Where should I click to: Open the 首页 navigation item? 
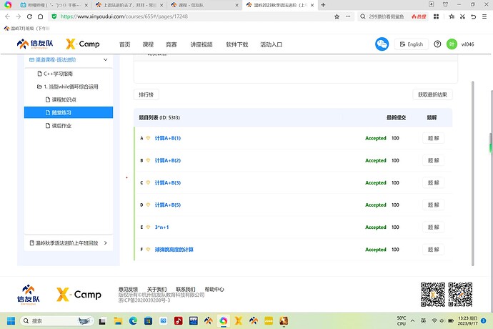[x=124, y=44]
